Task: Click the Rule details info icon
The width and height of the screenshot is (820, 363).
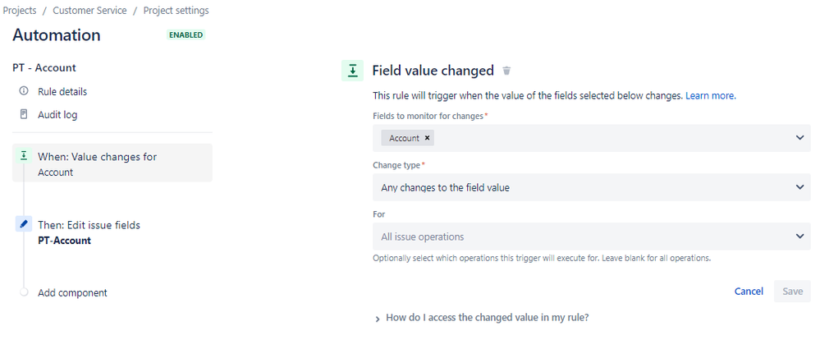Action: click(24, 91)
